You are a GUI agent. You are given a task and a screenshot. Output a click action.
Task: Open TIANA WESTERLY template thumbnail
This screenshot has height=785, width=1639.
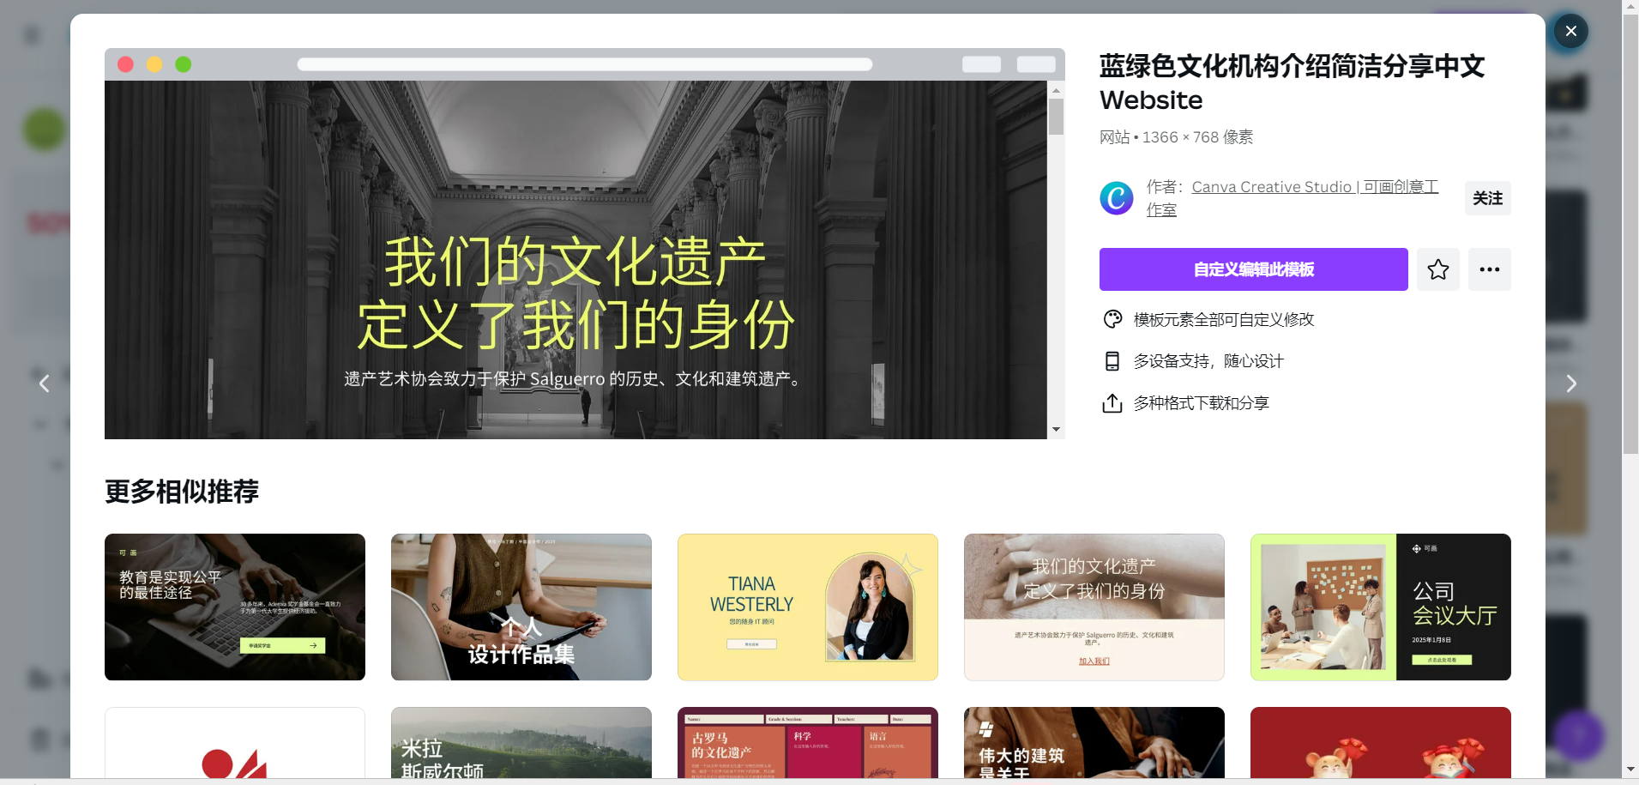click(808, 607)
